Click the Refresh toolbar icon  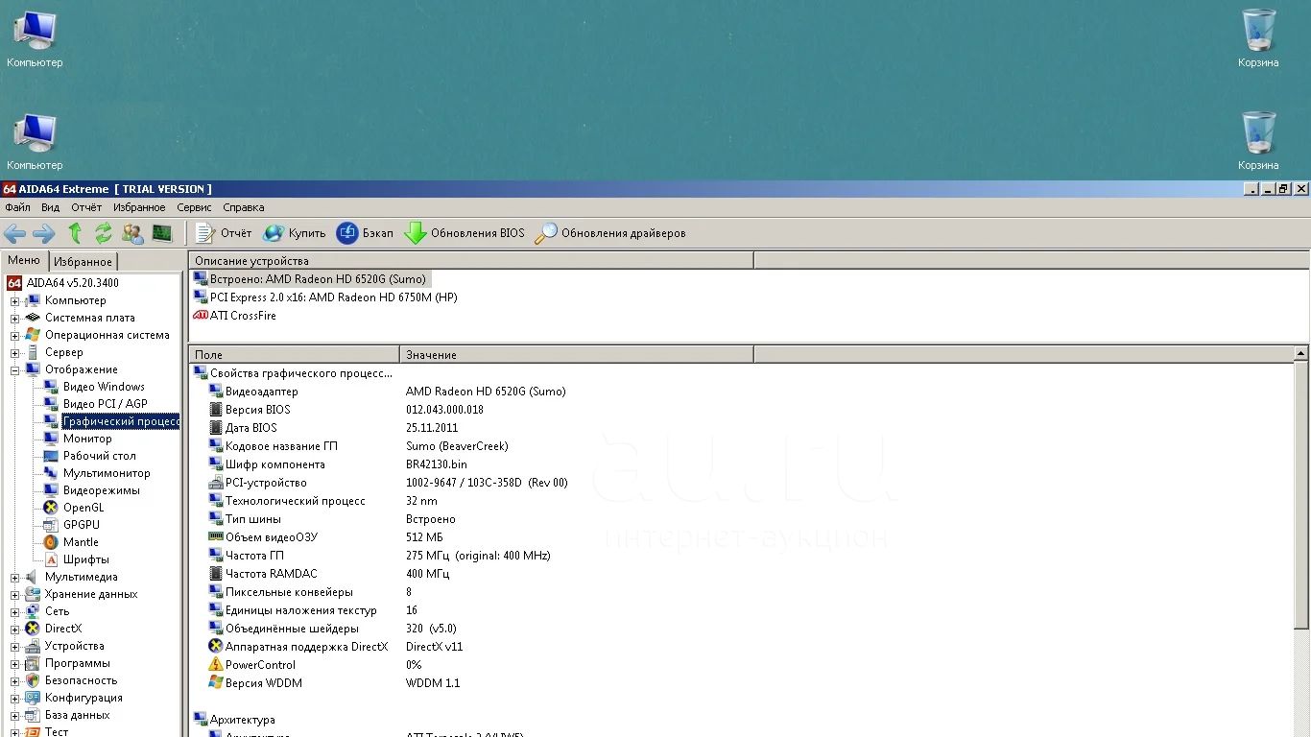(x=104, y=233)
